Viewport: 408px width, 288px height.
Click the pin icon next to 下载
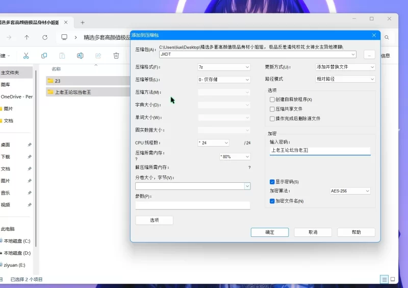point(30,157)
